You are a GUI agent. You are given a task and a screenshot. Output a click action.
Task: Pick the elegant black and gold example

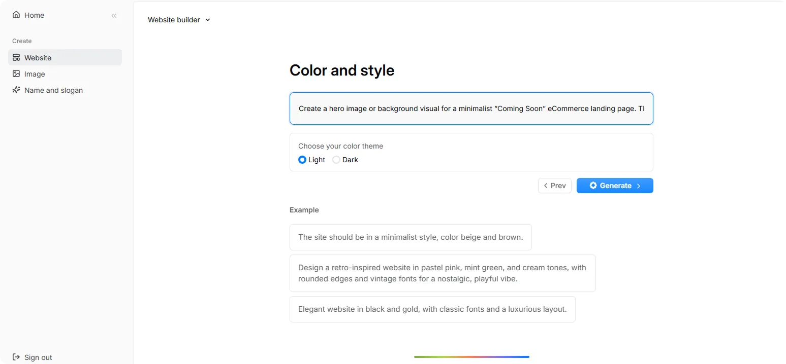click(432, 309)
